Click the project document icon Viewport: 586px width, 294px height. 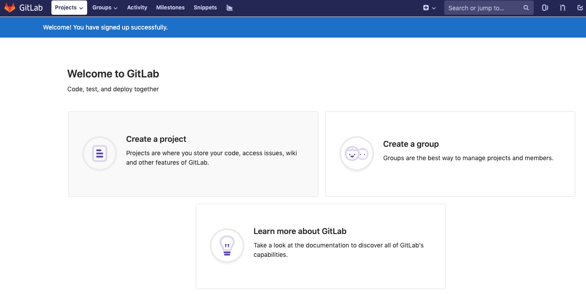pyautogui.click(x=100, y=153)
